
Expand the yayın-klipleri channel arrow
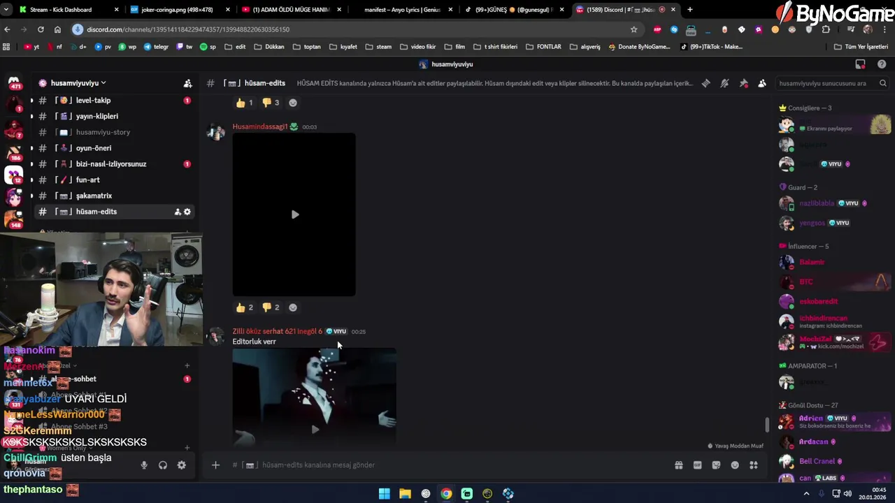tap(31, 117)
